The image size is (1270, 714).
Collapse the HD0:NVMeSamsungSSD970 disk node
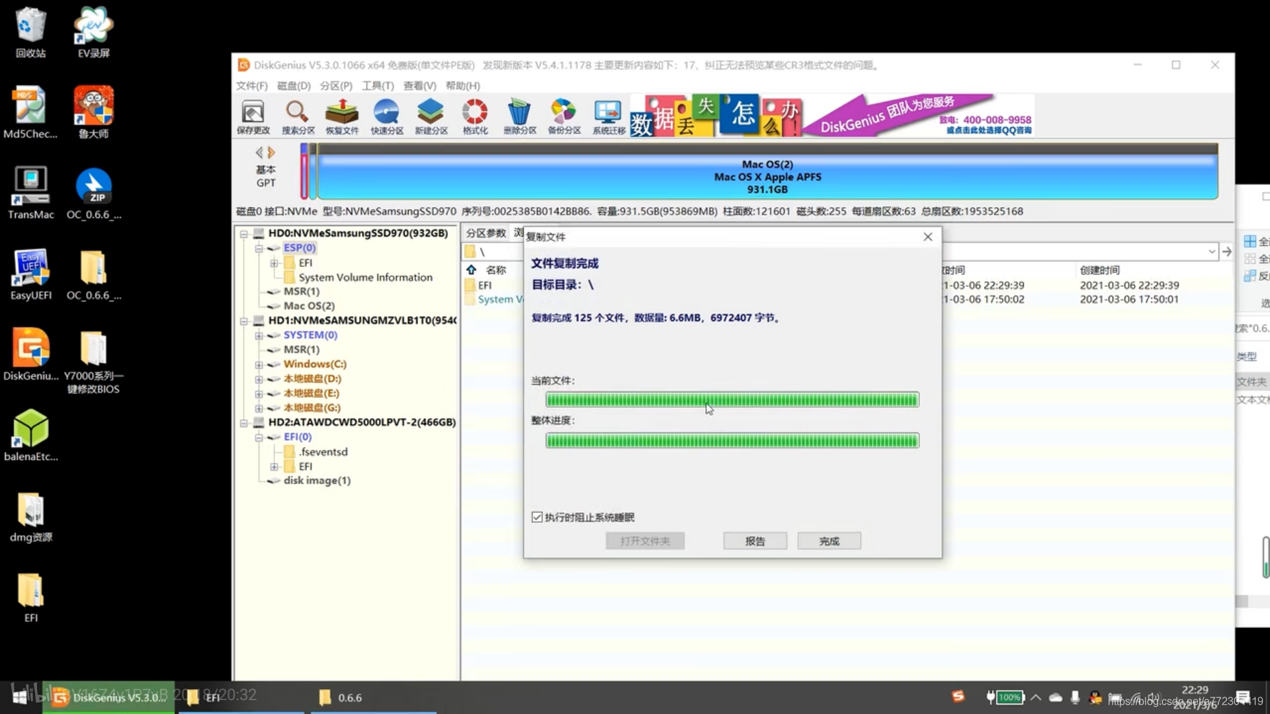coord(244,233)
